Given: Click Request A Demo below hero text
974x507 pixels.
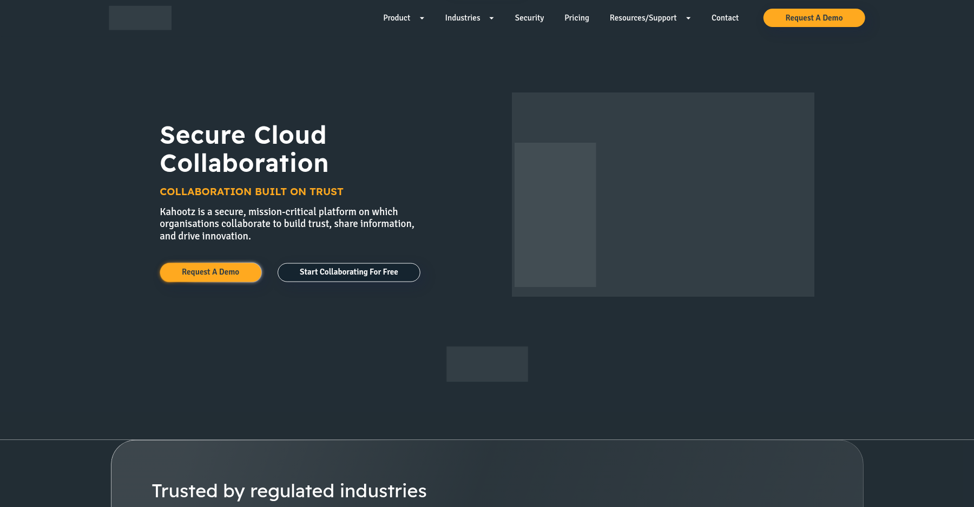Looking at the screenshot, I should pyautogui.click(x=210, y=272).
